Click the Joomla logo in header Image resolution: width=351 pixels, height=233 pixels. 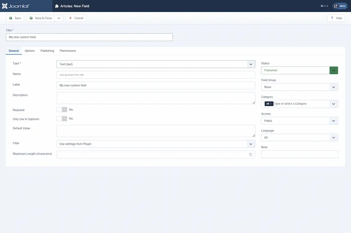[16, 6]
